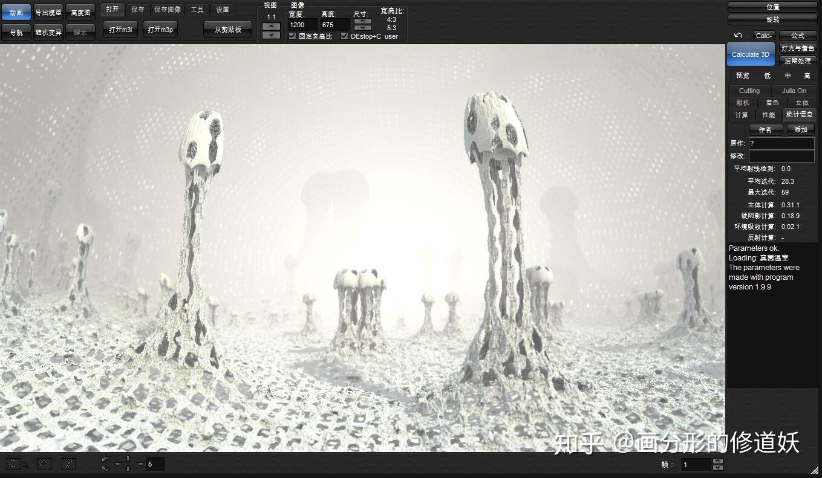Viewport: 822px width, 478px height.
Task: Click the 作者: button
Action: click(x=766, y=130)
